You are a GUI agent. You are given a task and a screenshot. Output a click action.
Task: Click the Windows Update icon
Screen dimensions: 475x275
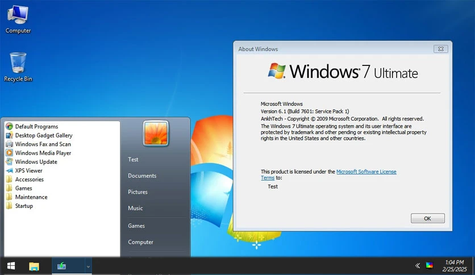[x=10, y=161]
